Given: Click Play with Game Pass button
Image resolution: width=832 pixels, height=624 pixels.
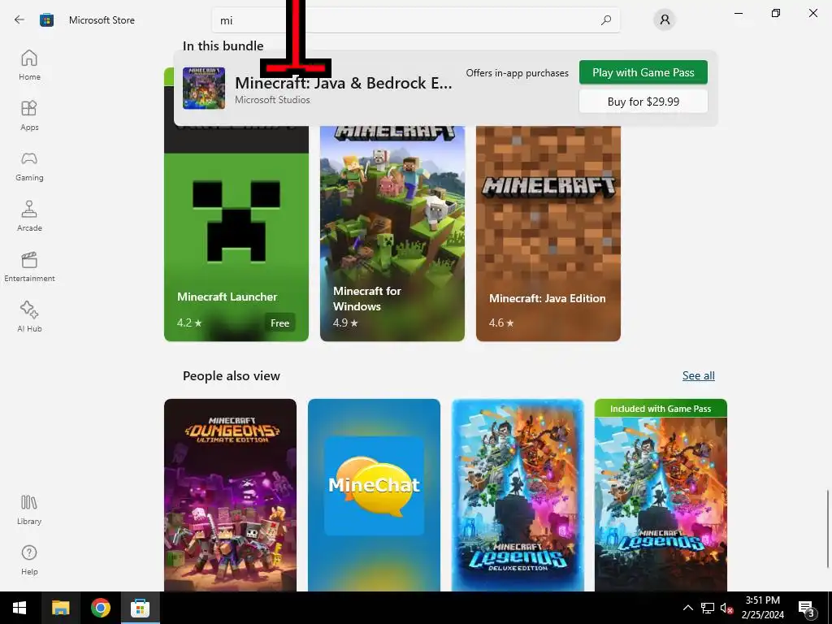Looking at the screenshot, I should [x=643, y=72].
